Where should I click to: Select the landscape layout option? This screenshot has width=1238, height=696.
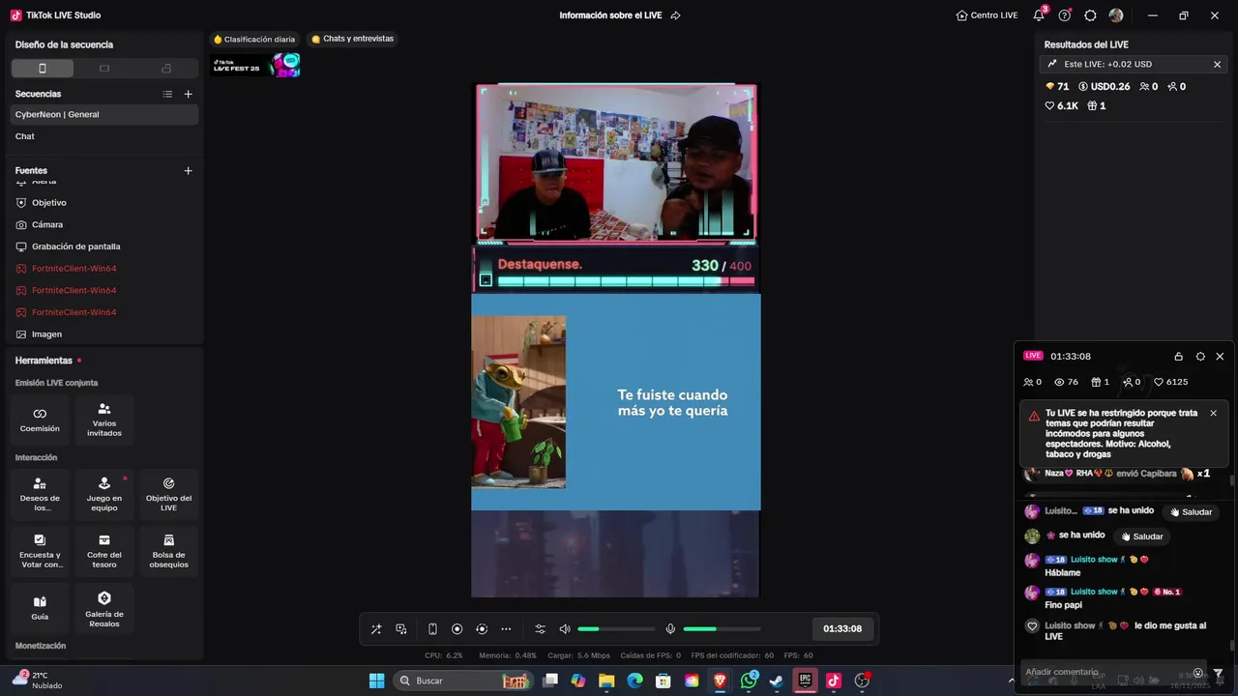104,68
